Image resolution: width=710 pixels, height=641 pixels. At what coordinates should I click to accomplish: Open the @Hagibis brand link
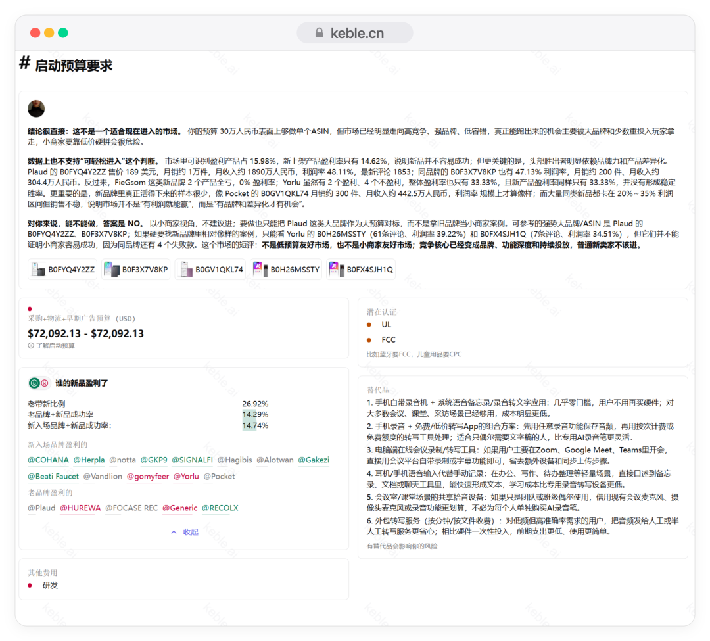(x=235, y=460)
